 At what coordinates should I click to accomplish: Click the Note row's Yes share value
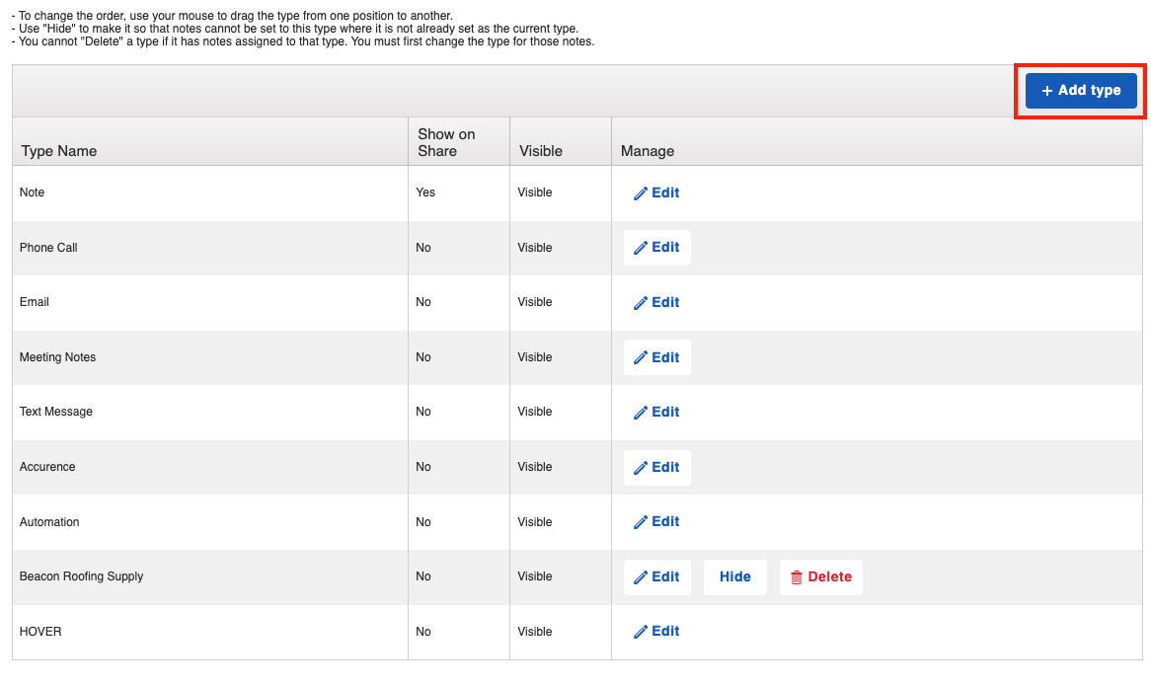(425, 192)
